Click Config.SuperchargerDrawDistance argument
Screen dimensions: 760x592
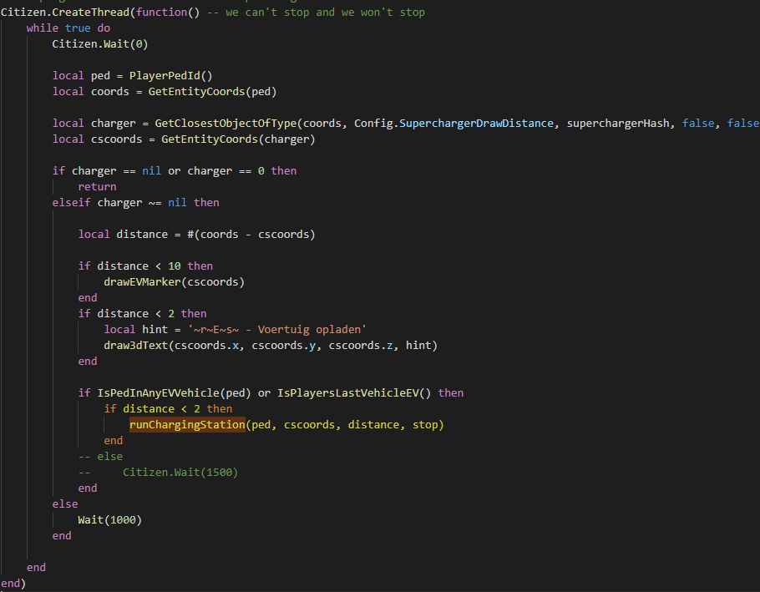[x=453, y=123]
